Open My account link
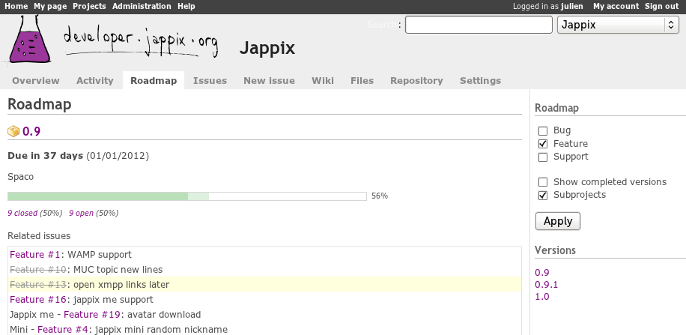686x335 pixels. pyautogui.click(x=616, y=6)
